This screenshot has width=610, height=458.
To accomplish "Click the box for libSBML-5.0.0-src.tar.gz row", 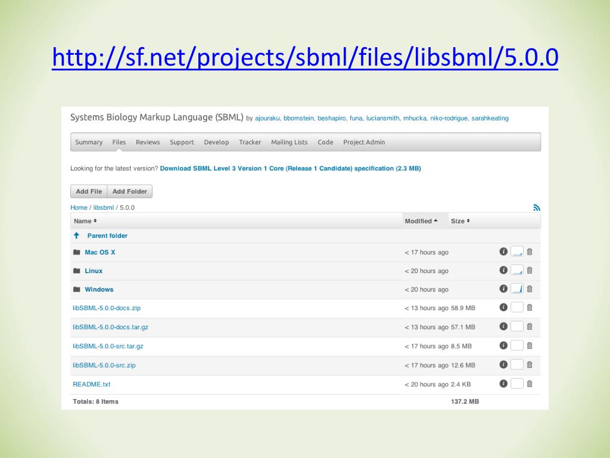I will click(x=516, y=345).
